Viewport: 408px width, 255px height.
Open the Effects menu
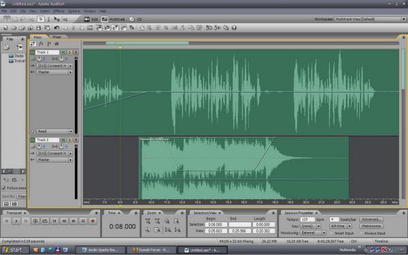click(x=58, y=11)
